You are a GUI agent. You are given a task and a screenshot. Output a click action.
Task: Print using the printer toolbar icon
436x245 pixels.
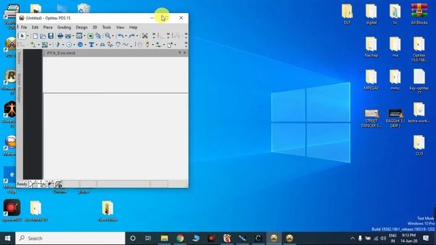[60, 36]
